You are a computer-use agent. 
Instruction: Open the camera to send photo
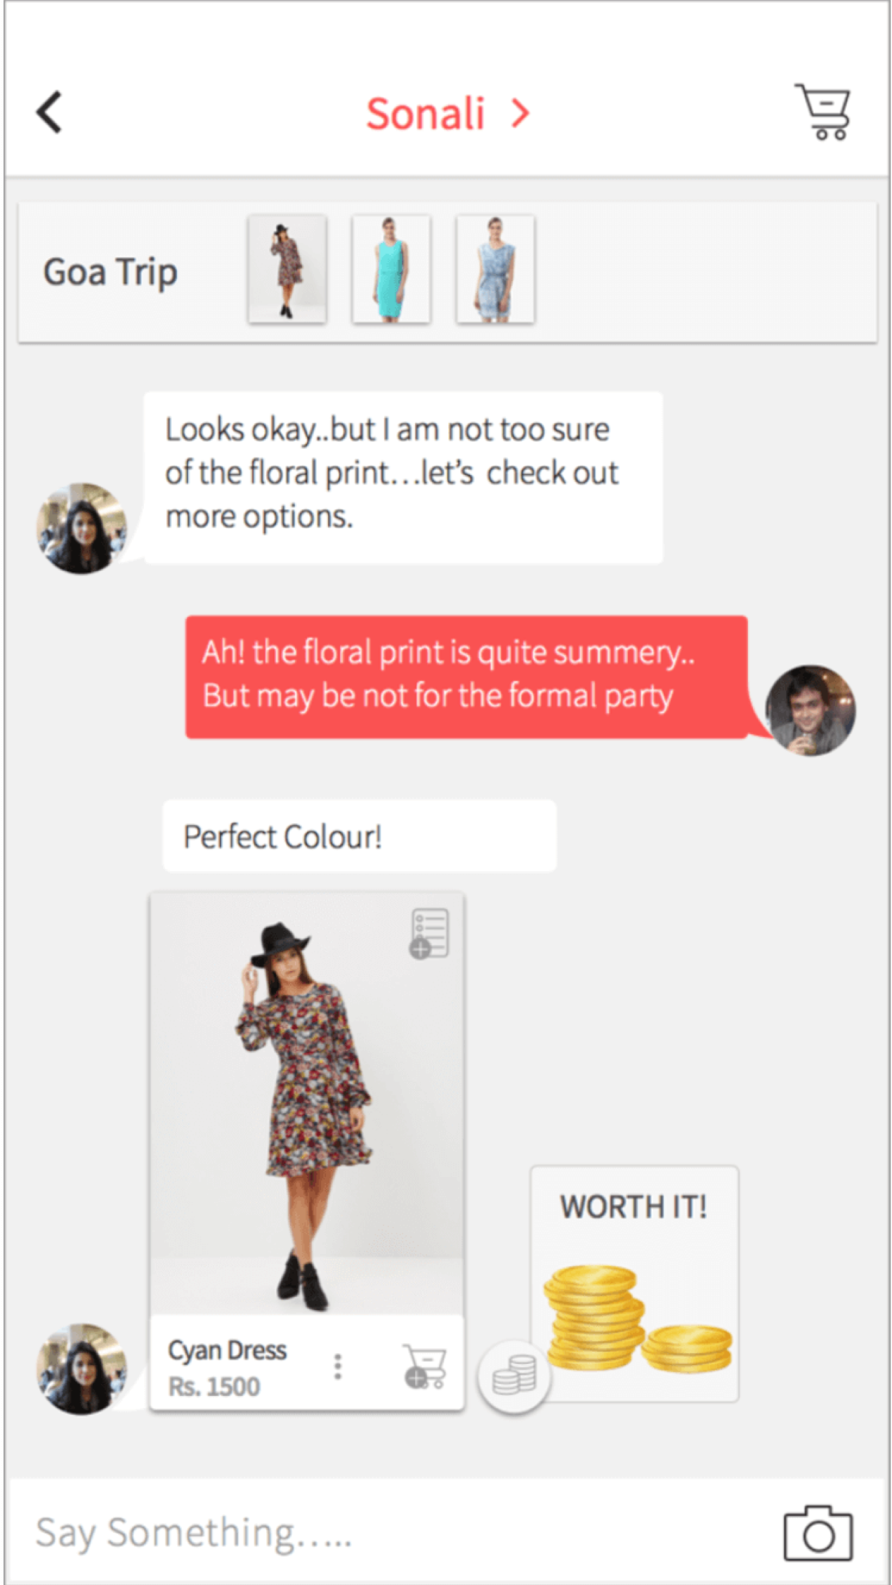click(x=818, y=1533)
